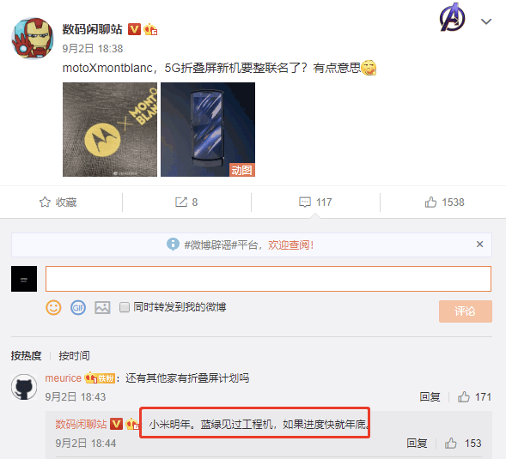506x459 pixels.
Task: Open the Moto x Montblanc image thumbnail
Action: pyautogui.click(x=110, y=130)
